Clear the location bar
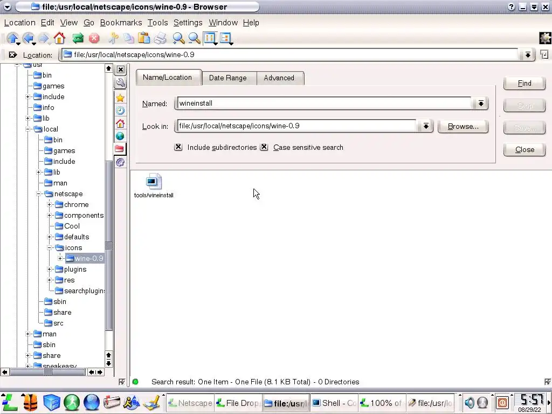This screenshot has height=414, width=552. pos(13,55)
